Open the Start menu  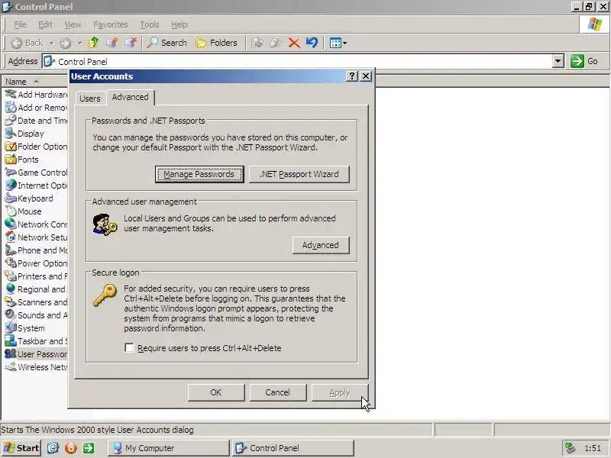click(x=21, y=448)
